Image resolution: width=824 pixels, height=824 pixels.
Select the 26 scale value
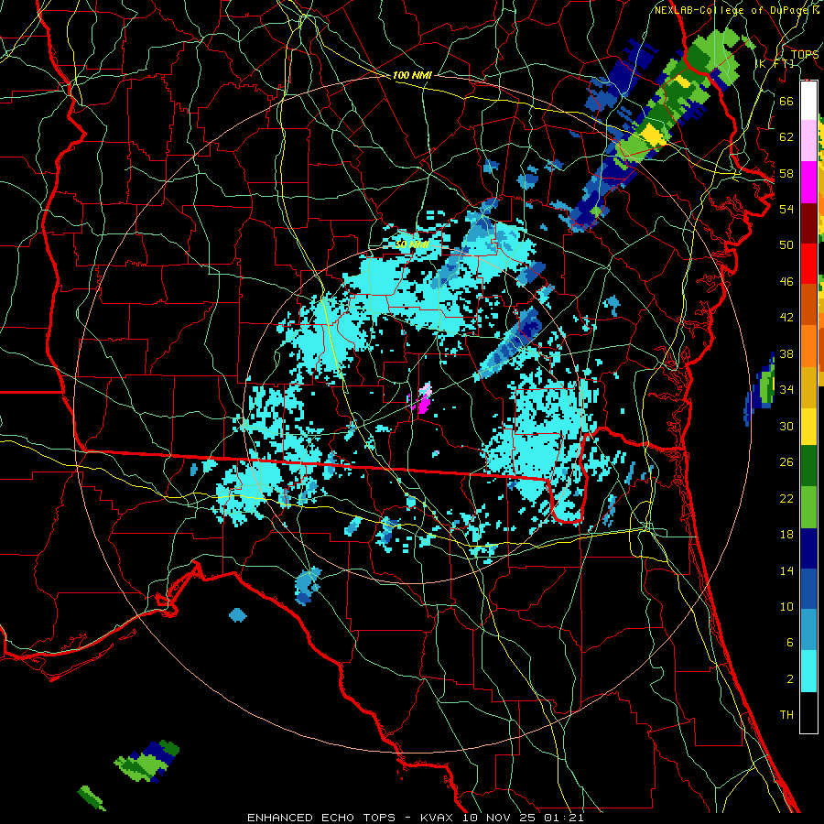[x=786, y=462]
